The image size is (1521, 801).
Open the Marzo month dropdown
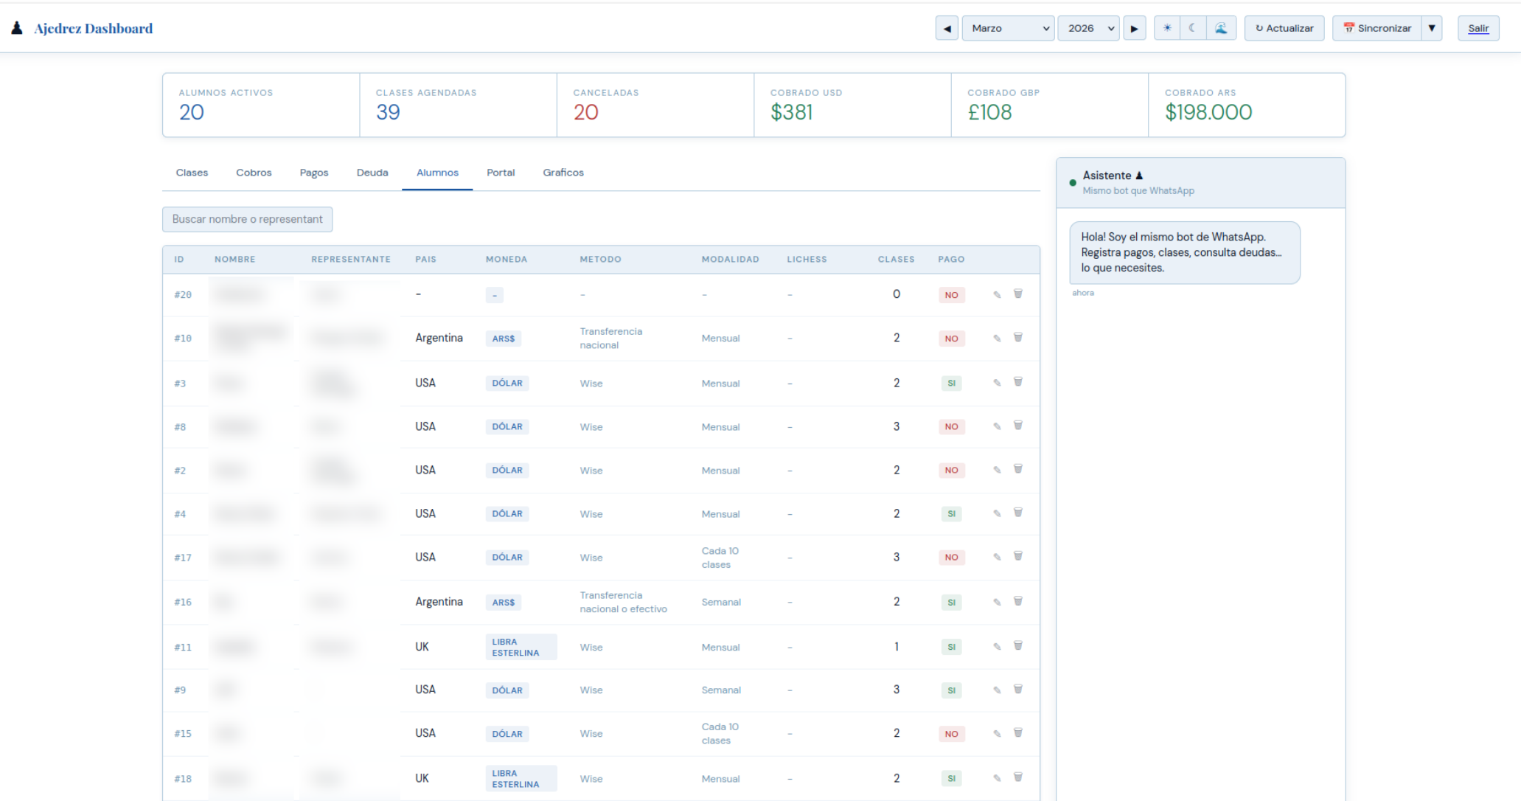pyautogui.click(x=1008, y=28)
